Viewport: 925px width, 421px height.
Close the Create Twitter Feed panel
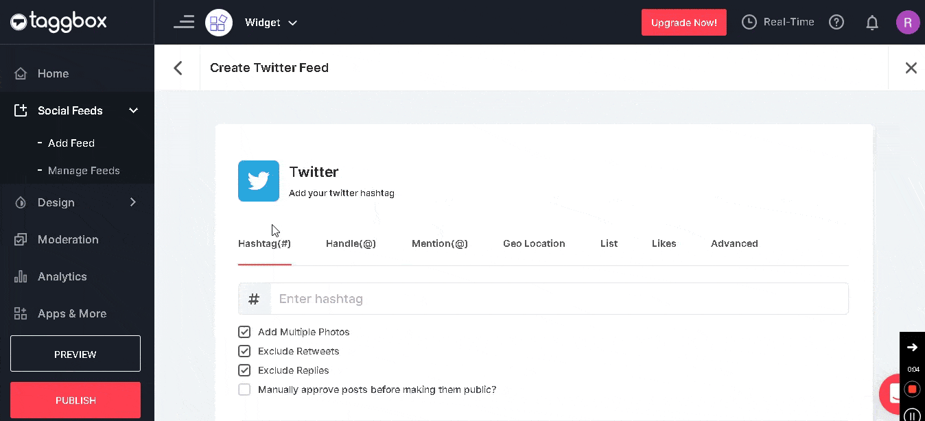pos(911,68)
